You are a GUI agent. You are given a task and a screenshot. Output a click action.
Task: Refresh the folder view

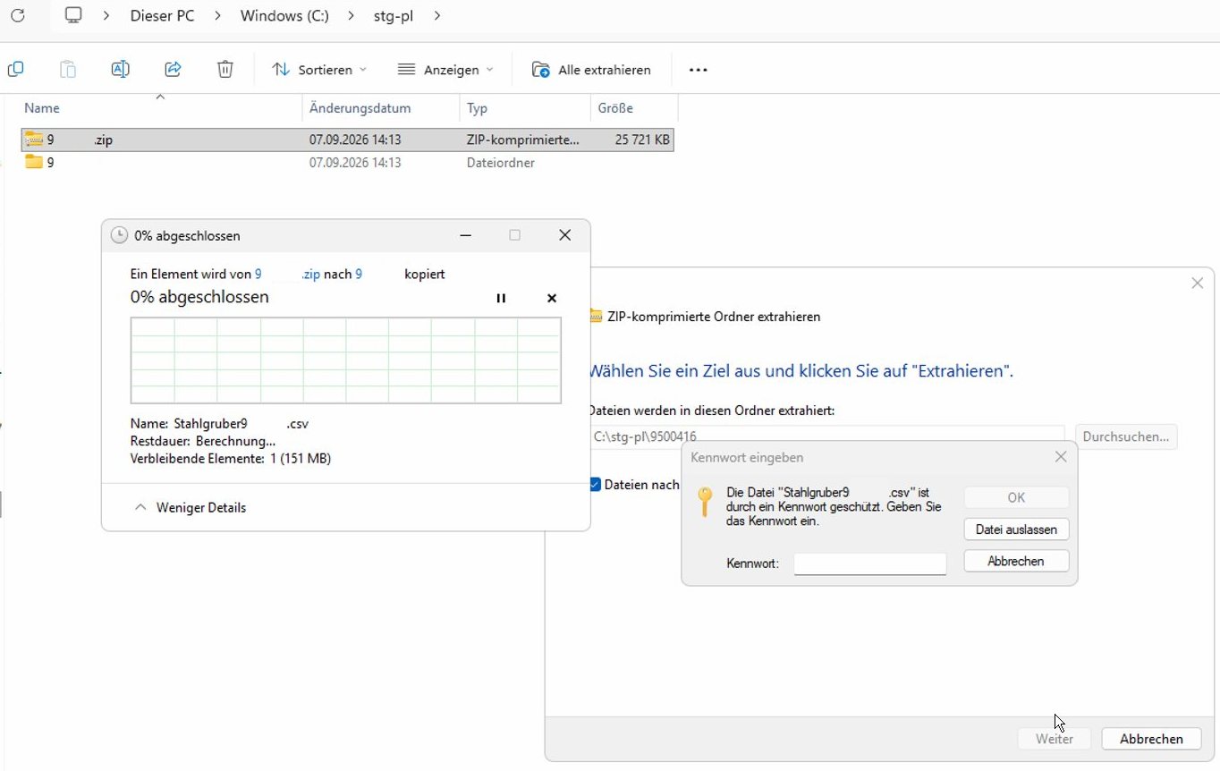tap(16, 15)
